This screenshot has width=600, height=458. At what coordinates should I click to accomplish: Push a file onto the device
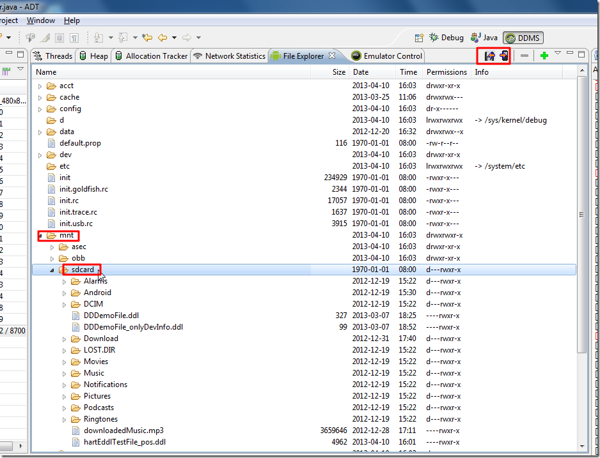pos(504,56)
